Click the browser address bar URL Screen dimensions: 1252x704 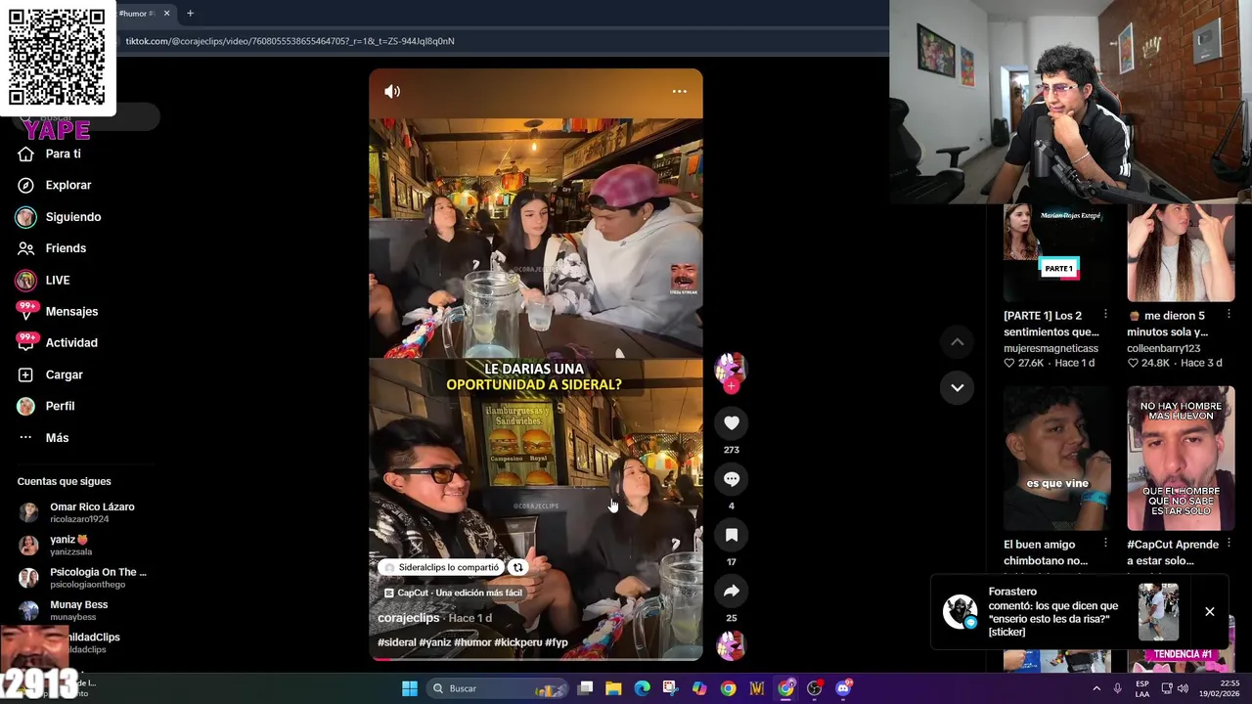[x=290, y=41]
